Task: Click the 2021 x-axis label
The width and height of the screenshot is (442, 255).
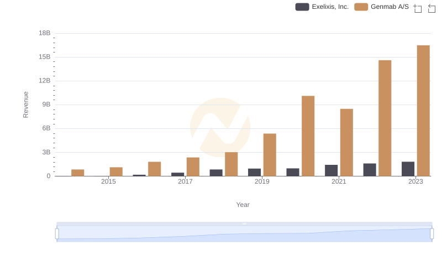Action: click(339, 181)
